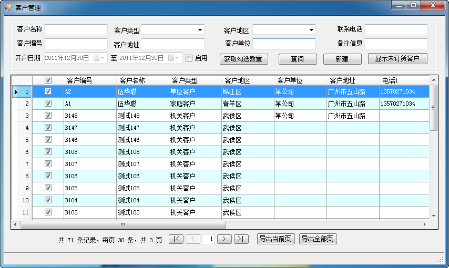This screenshot has width=449, height=268.
Task: Click the 新建 button
Action: (x=342, y=59)
